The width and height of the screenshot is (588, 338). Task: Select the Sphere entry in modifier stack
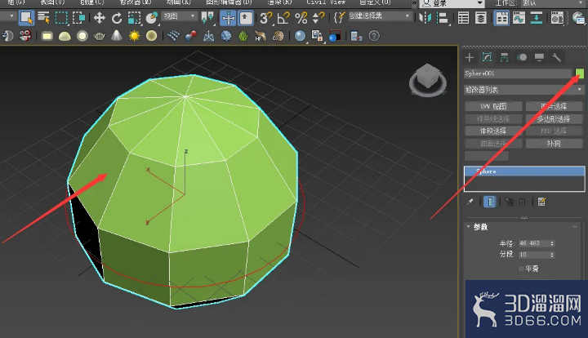(x=523, y=171)
